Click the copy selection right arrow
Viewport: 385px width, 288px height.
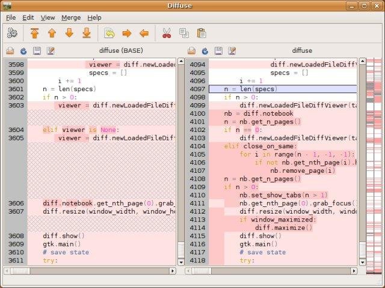[127, 33]
